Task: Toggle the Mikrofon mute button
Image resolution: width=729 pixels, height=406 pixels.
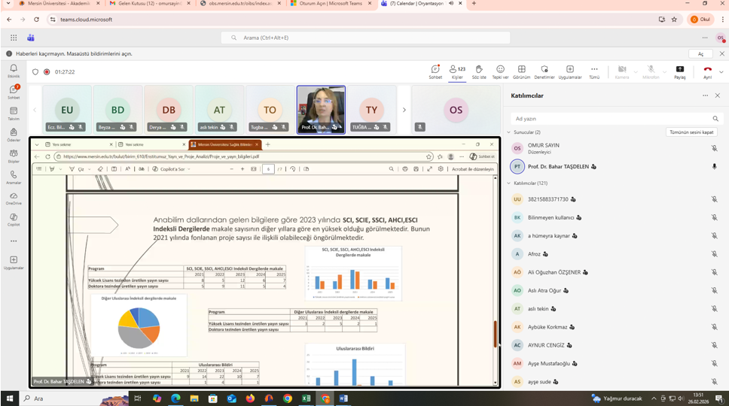Action: click(651, 71)
